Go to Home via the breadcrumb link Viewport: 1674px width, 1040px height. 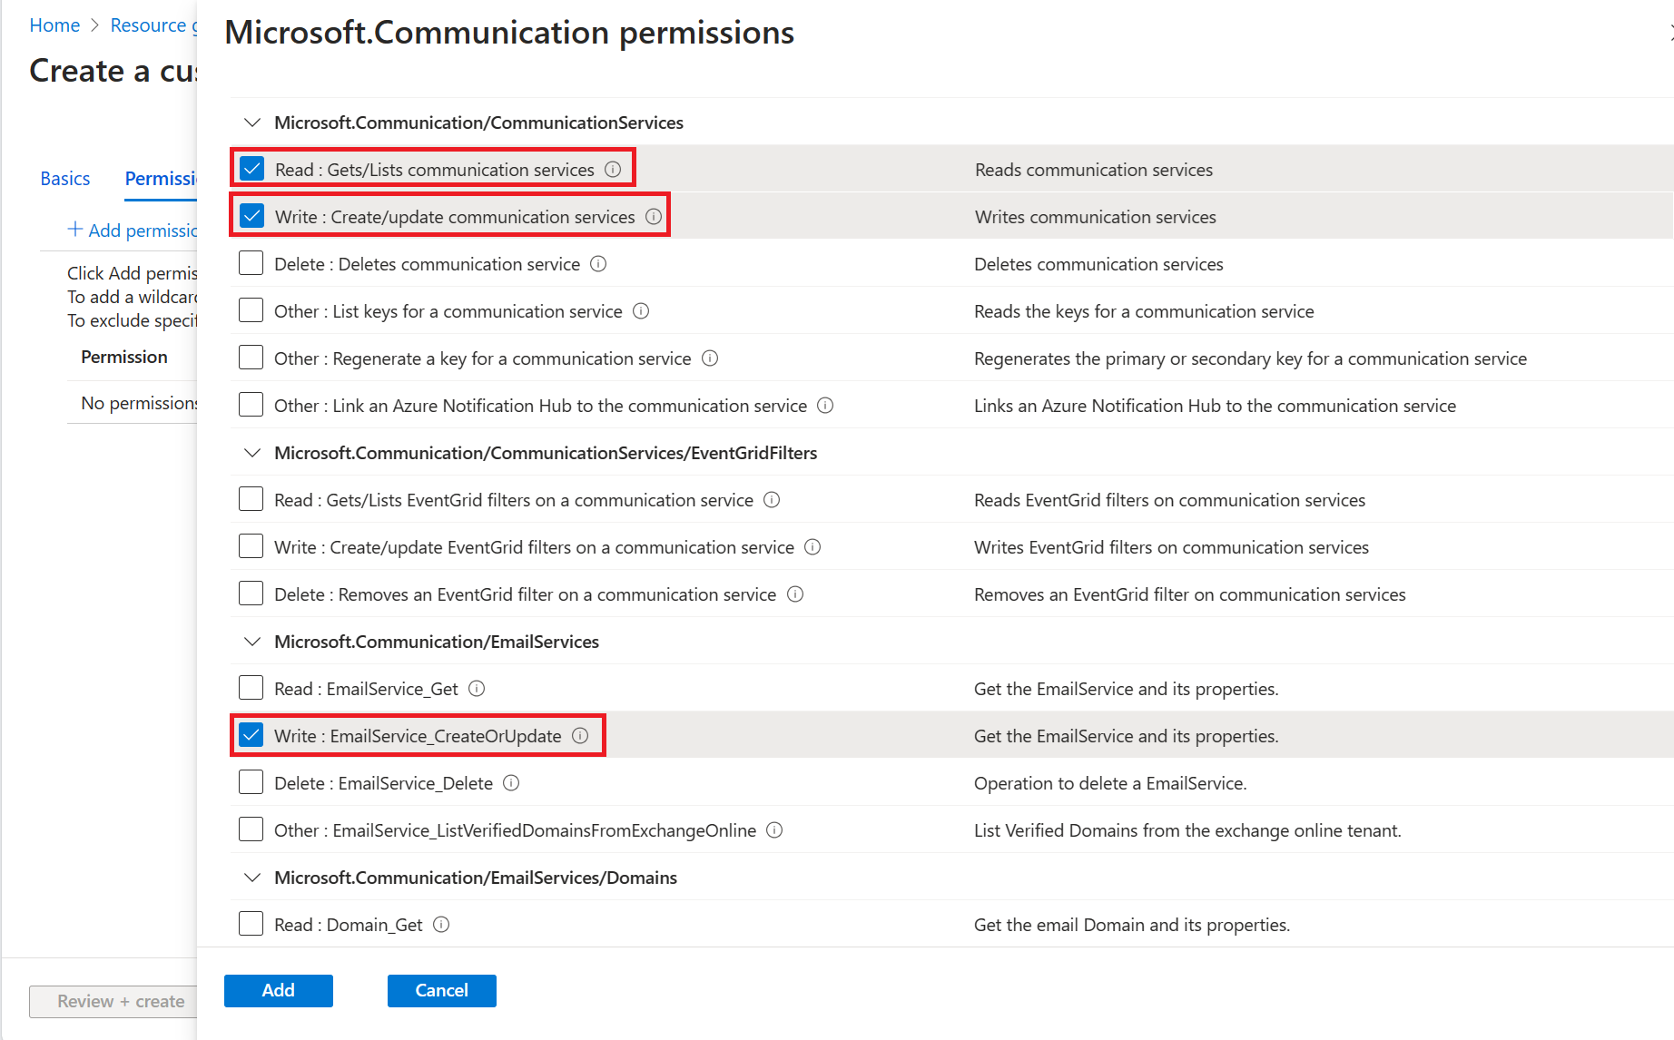(x=54, y=25)
